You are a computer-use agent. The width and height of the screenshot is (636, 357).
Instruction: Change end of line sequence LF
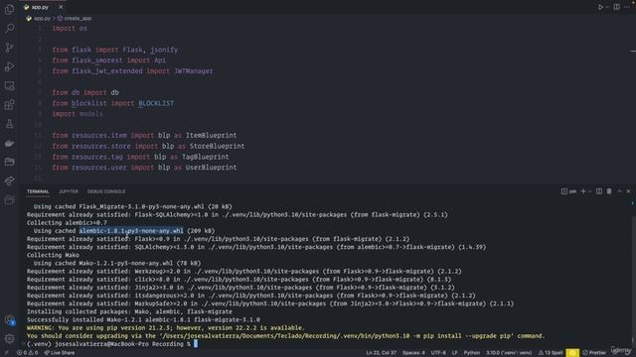point(455,353)
